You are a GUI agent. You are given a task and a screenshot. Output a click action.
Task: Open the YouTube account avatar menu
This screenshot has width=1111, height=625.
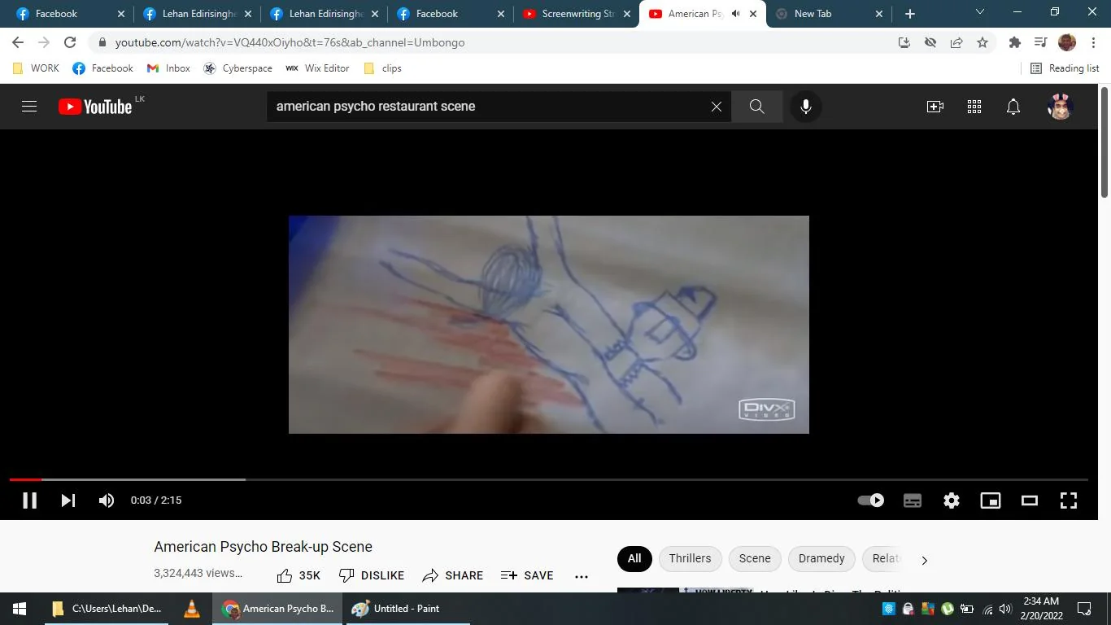click(1060, 107)
